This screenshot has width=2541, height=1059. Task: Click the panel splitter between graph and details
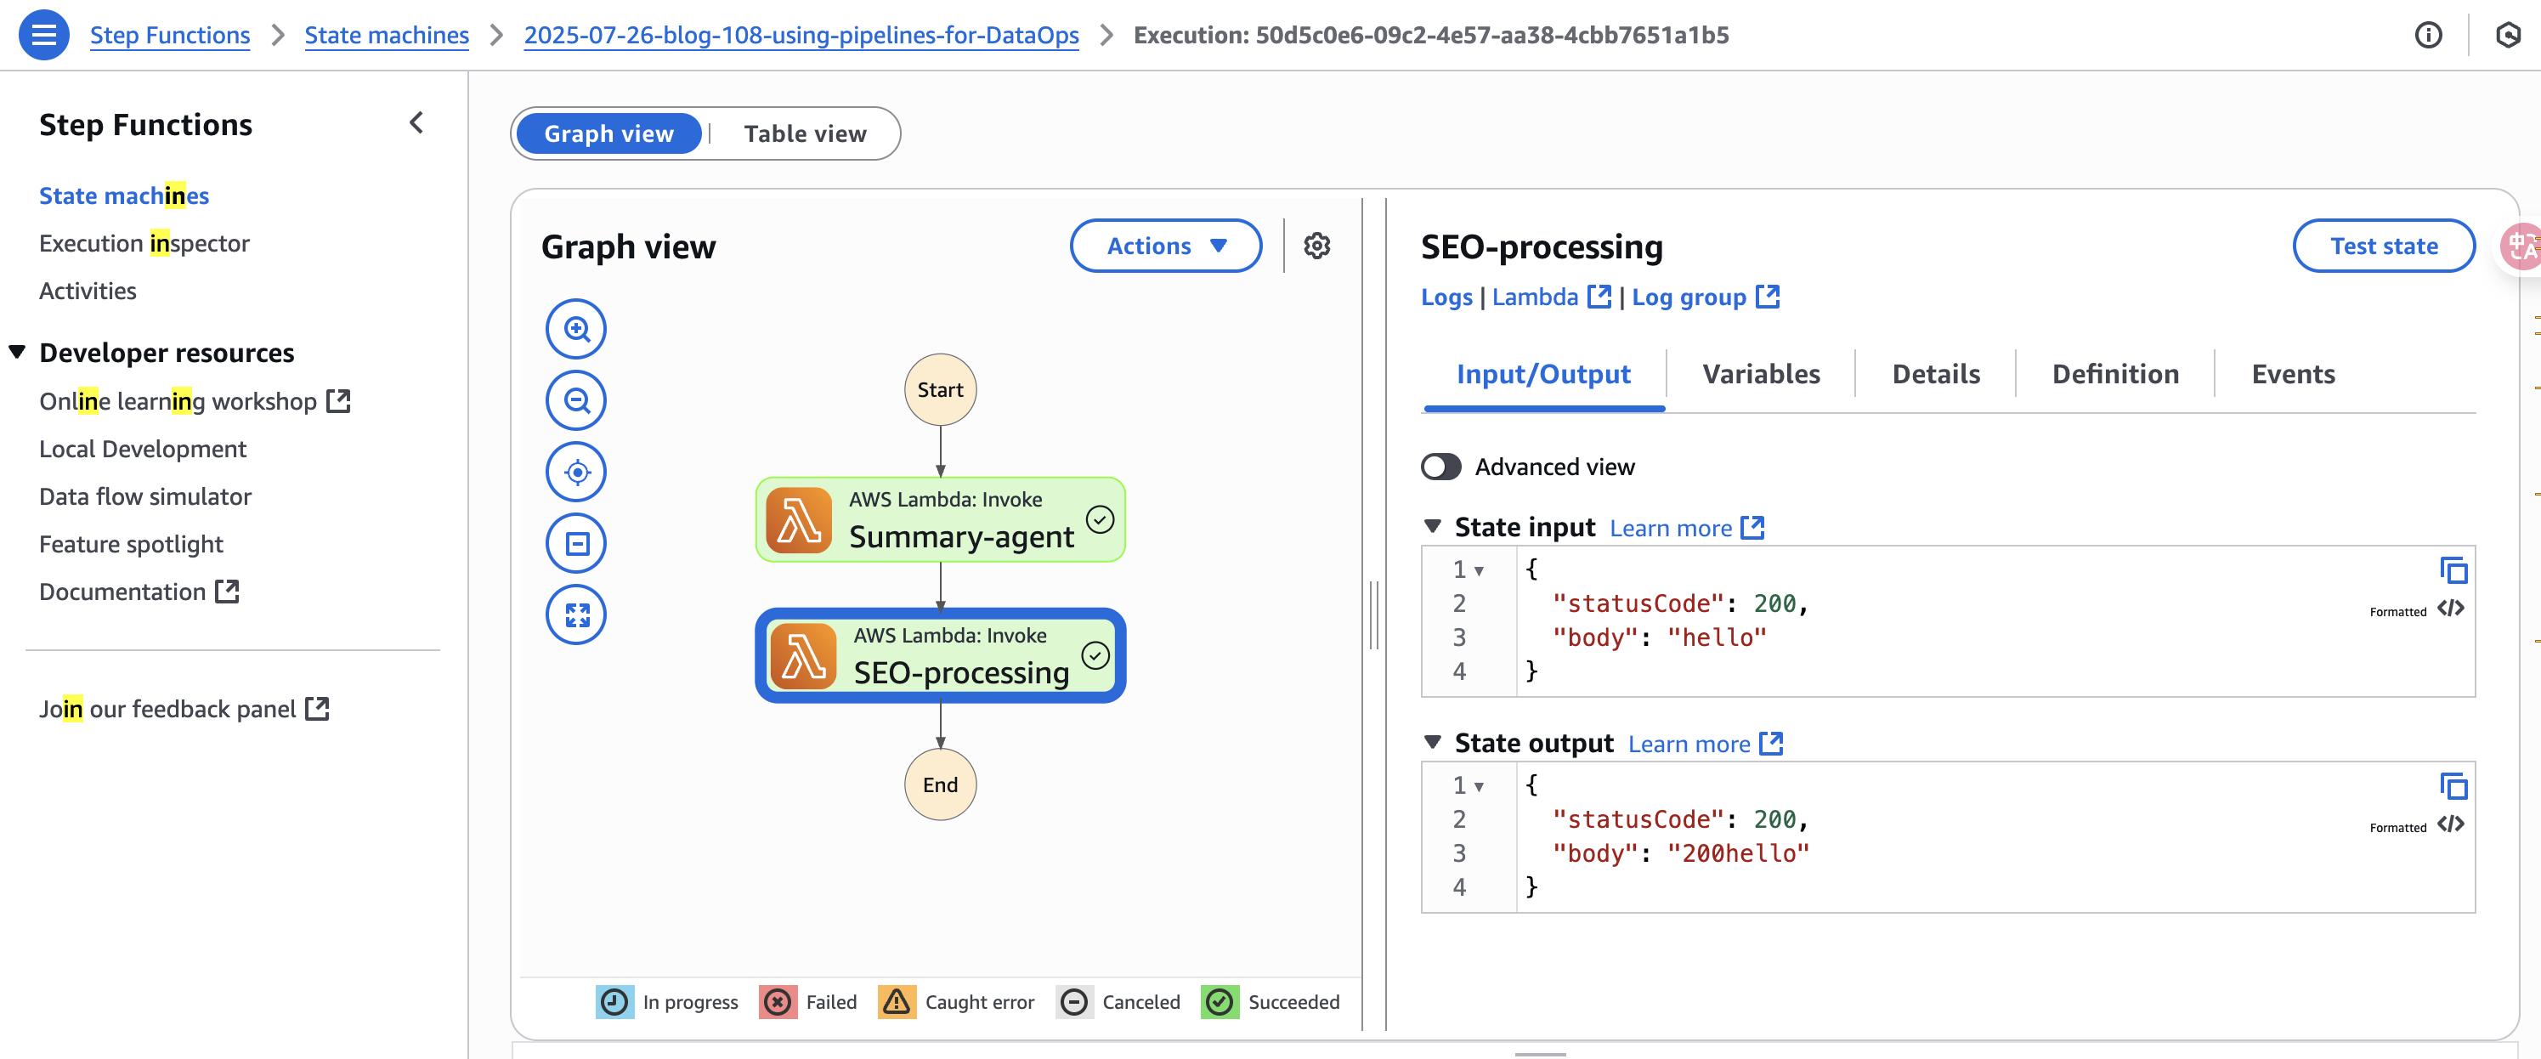pyautogui.click(x=1373, y=614)
